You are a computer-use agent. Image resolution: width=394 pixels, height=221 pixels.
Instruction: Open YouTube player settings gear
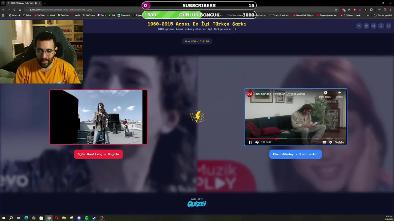click(x=331, y=142)
